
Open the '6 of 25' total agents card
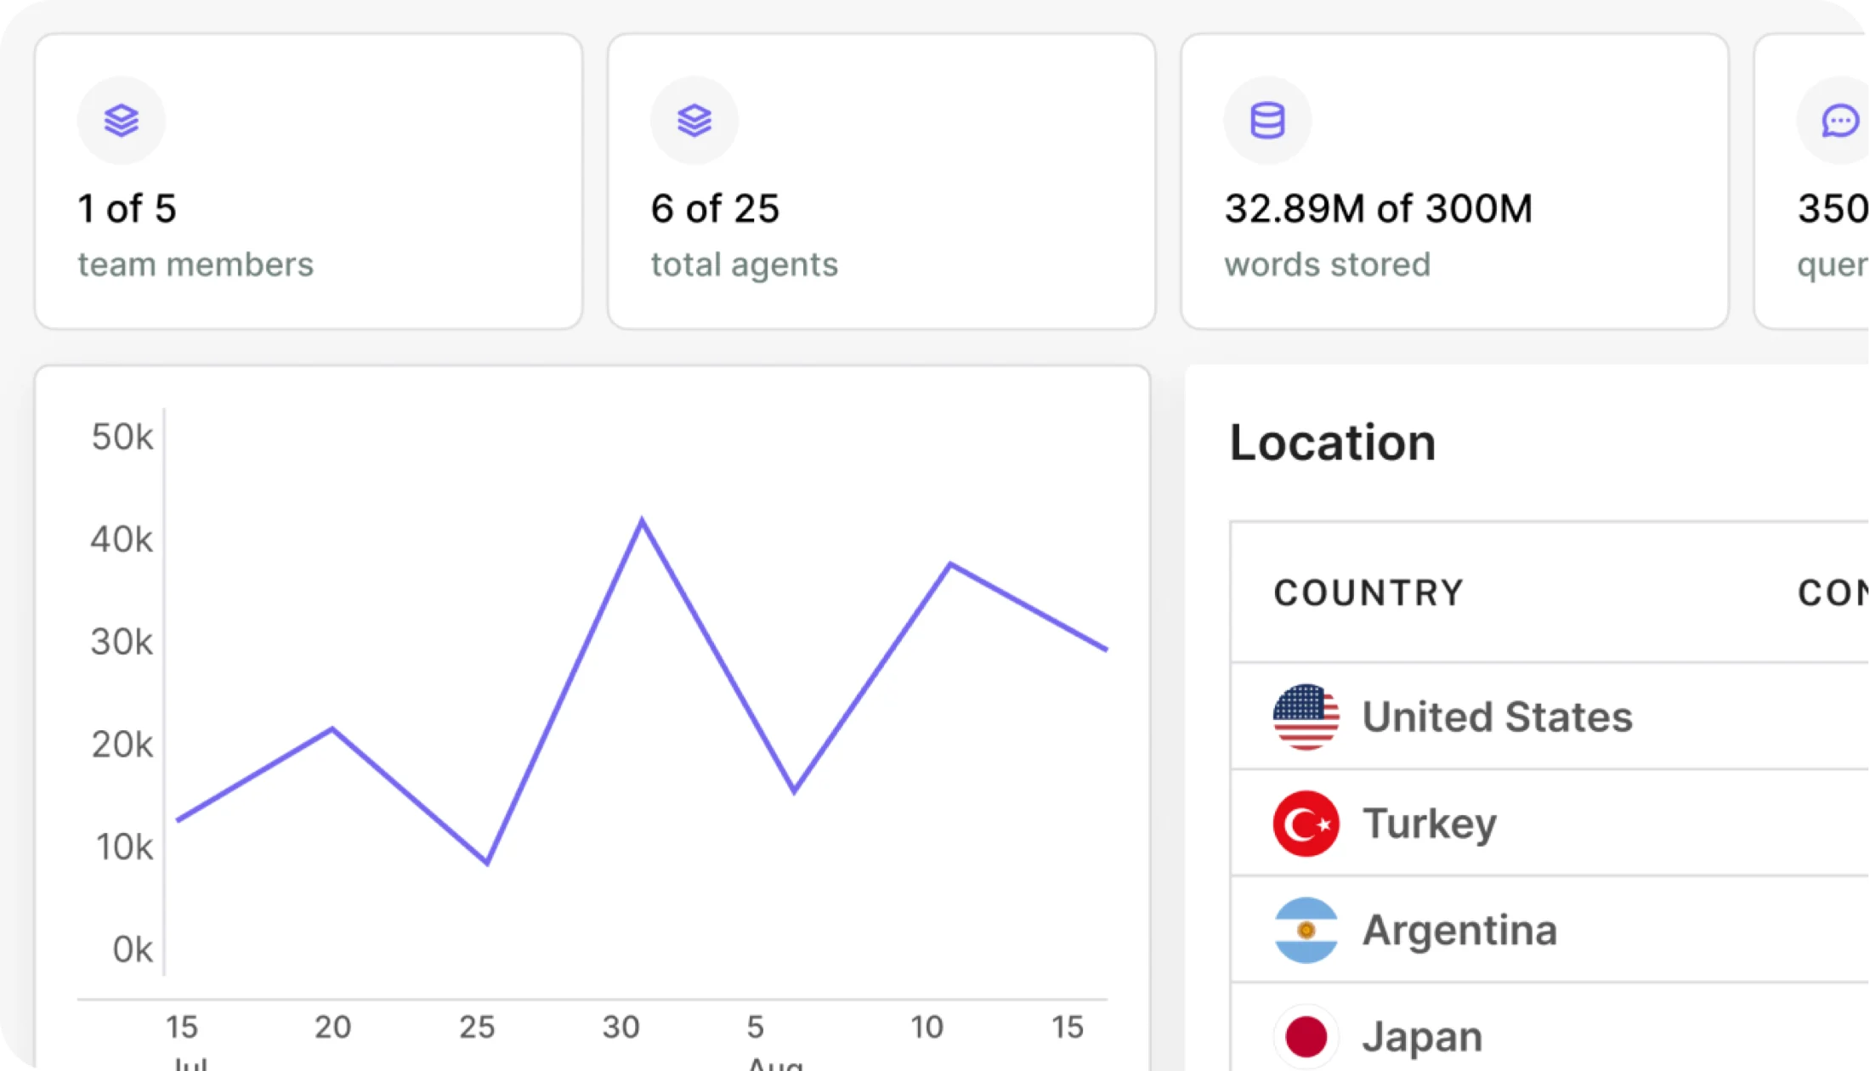coord(881,181)
